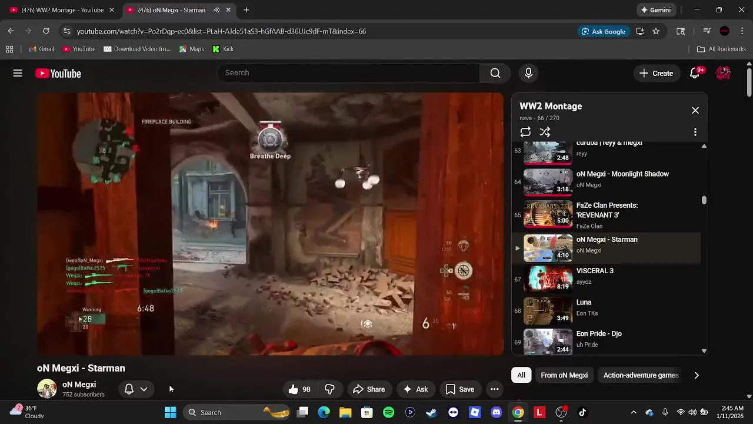753x424 pixels.
Task: Dislike the video with thumbs down
Action: pos(329,389)
